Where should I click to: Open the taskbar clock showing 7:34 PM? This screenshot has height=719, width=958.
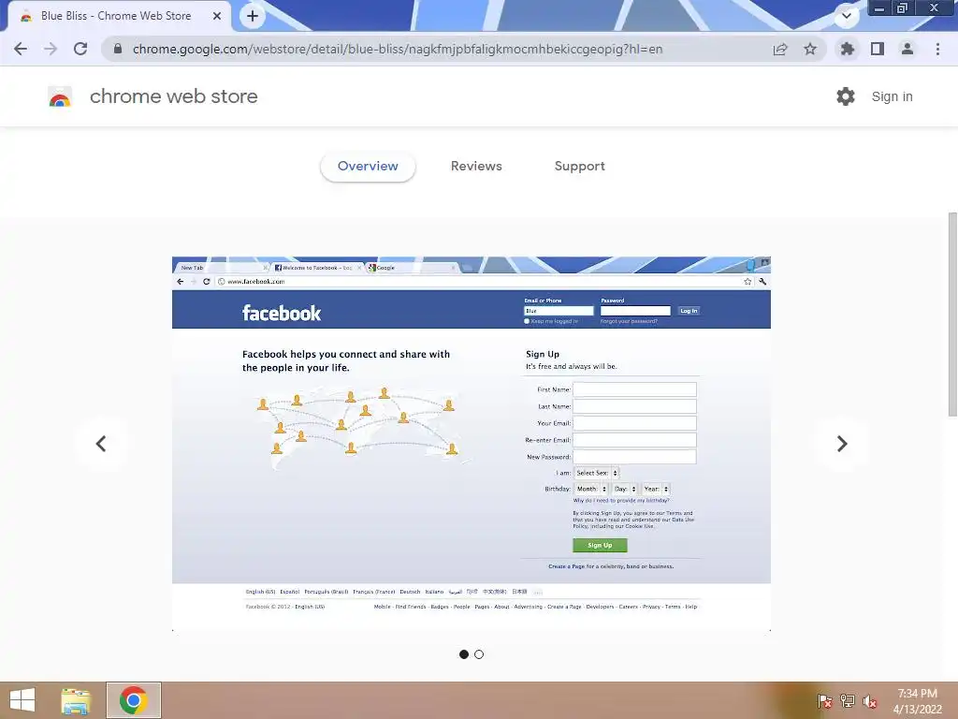coord(917,701)
